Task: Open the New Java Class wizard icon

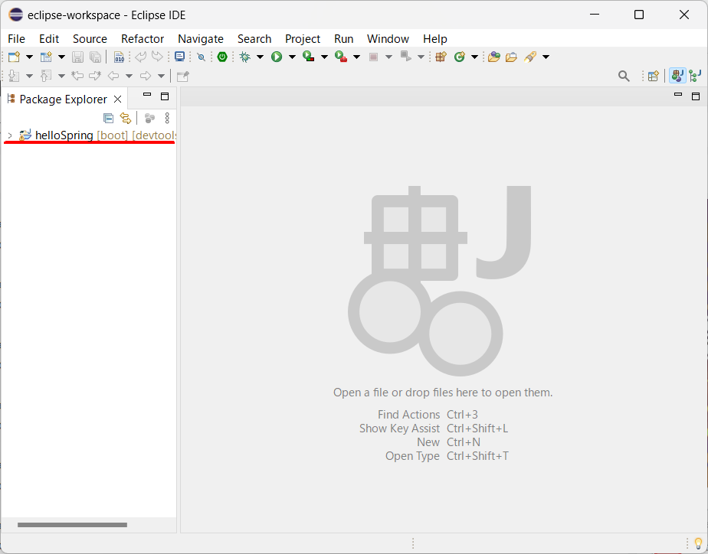Action: (46, 57)
